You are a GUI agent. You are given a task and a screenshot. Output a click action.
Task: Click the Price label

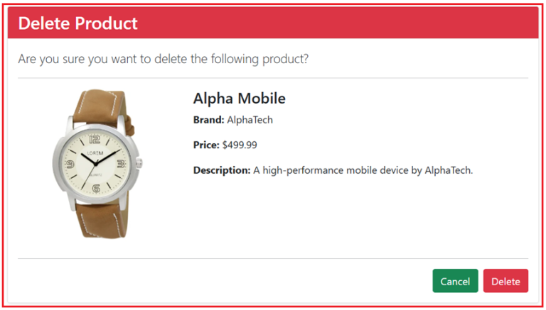click(x=206, y=145)
